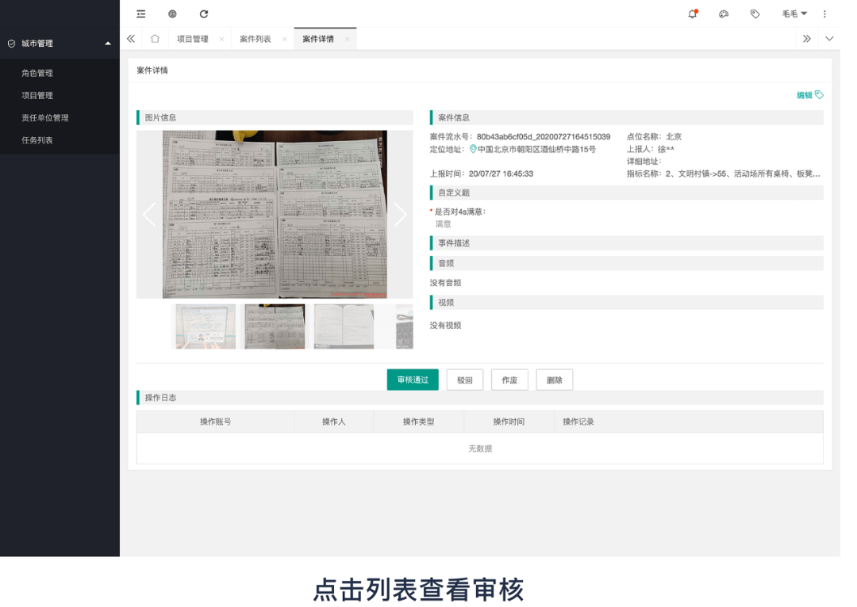Screen dimensions: 857x607
Task: Click the 审核通过 approve button
Action: coord(413,380)
